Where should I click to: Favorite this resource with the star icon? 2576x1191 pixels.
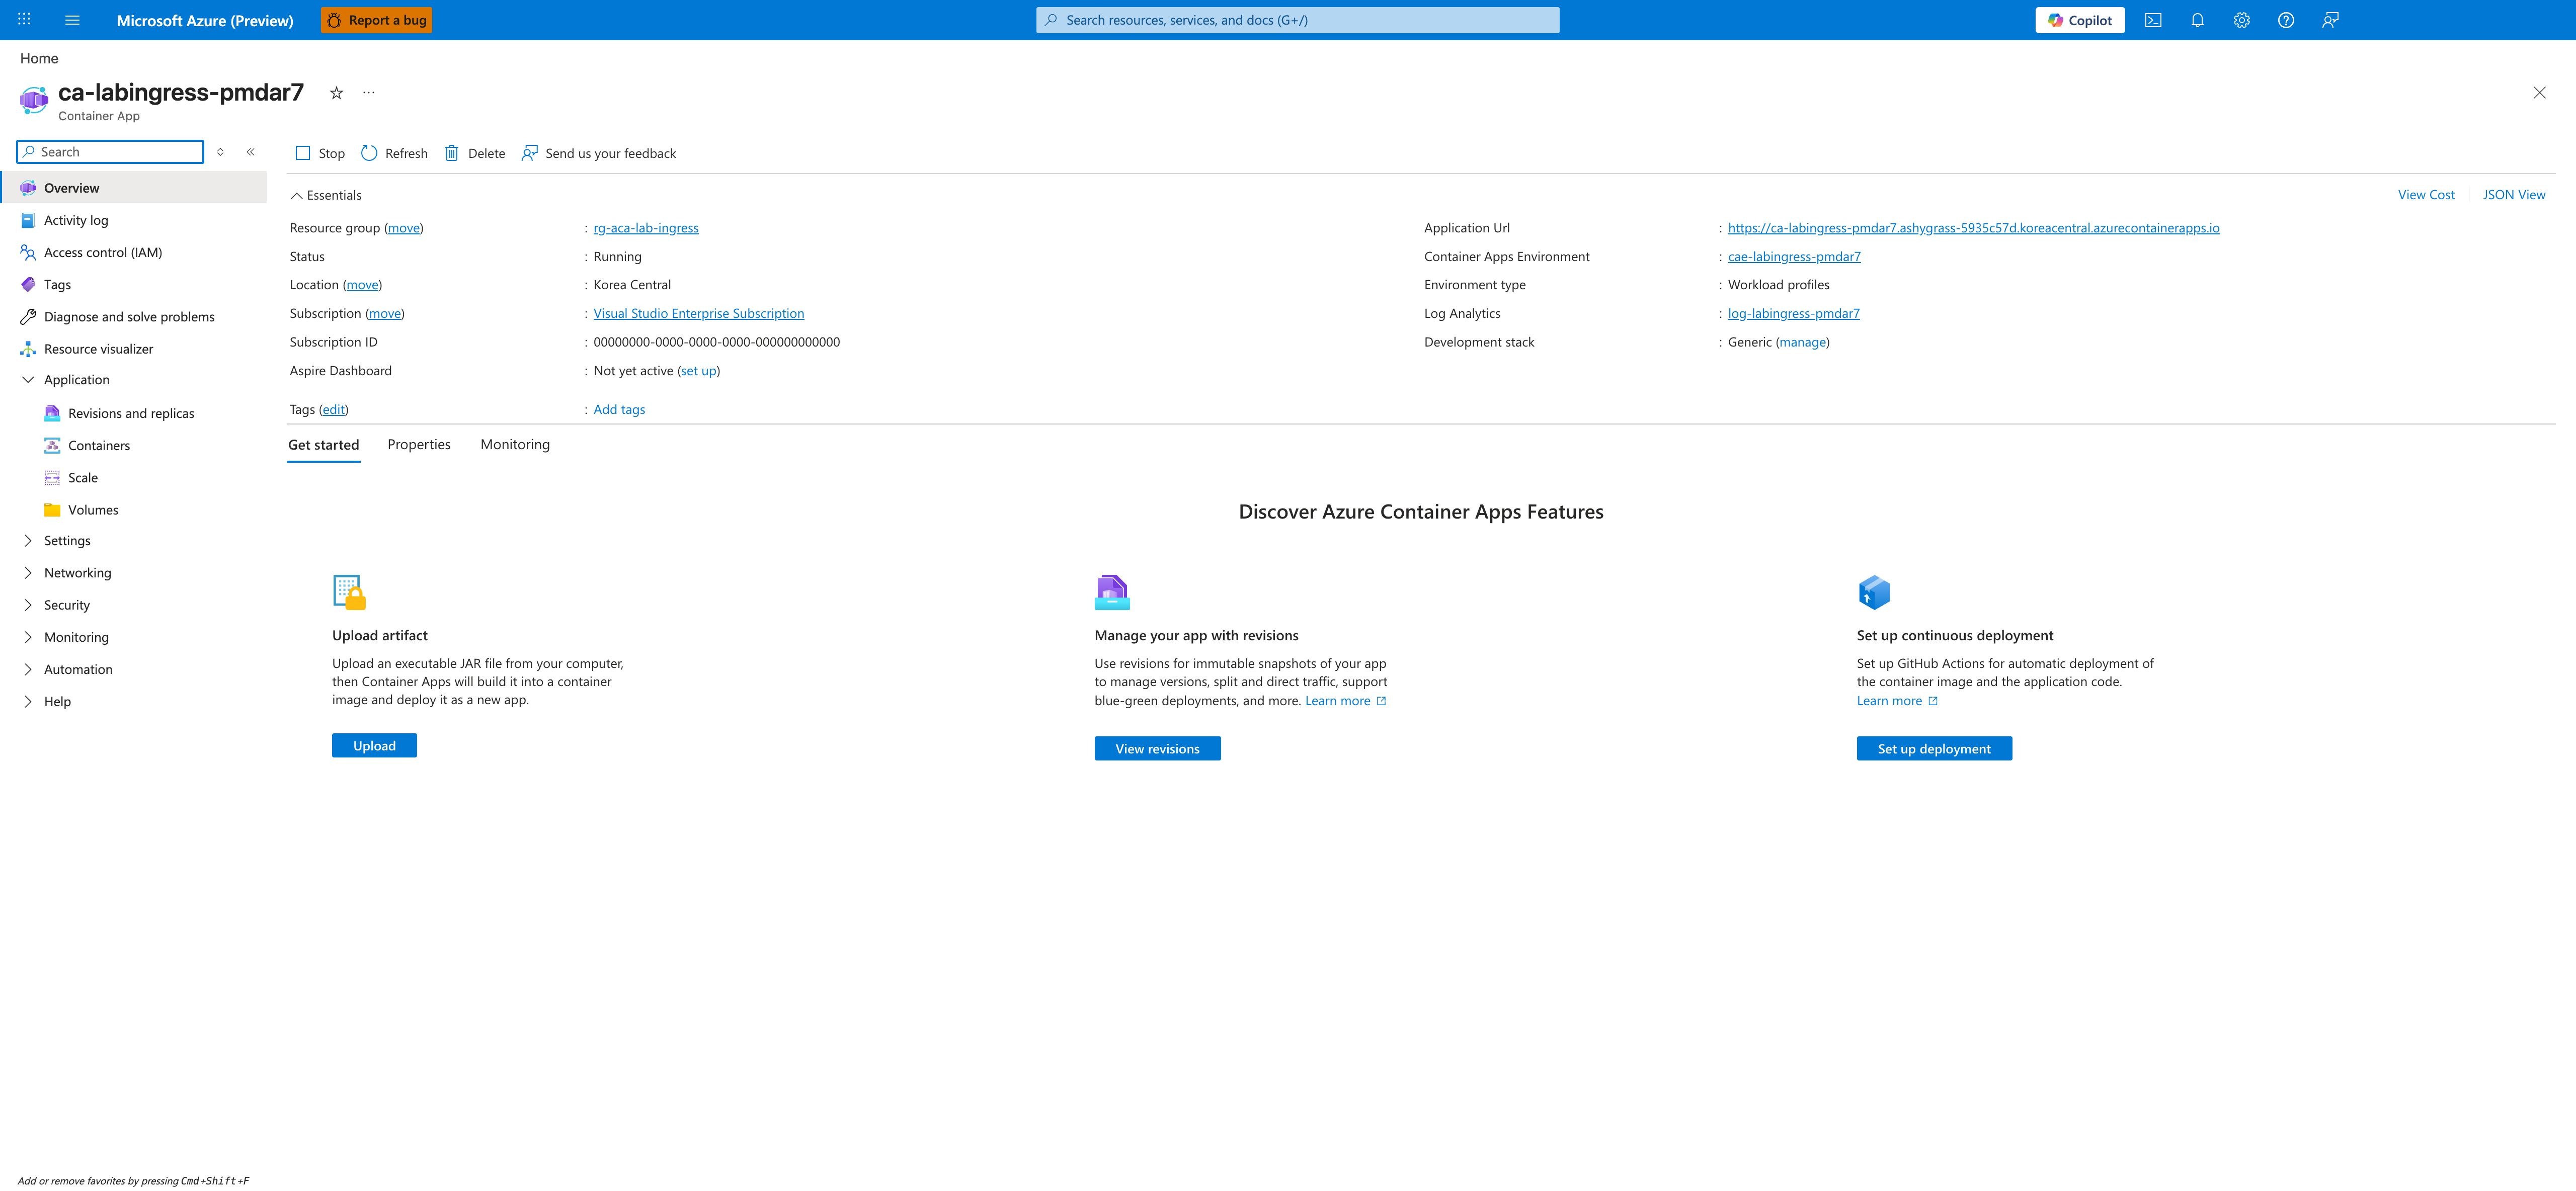[337, 93]
